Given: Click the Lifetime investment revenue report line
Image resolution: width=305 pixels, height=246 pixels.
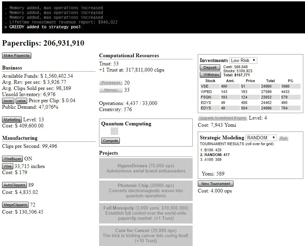Looking at the screenshot, I should pyautogui.click(x=63, y=22).
